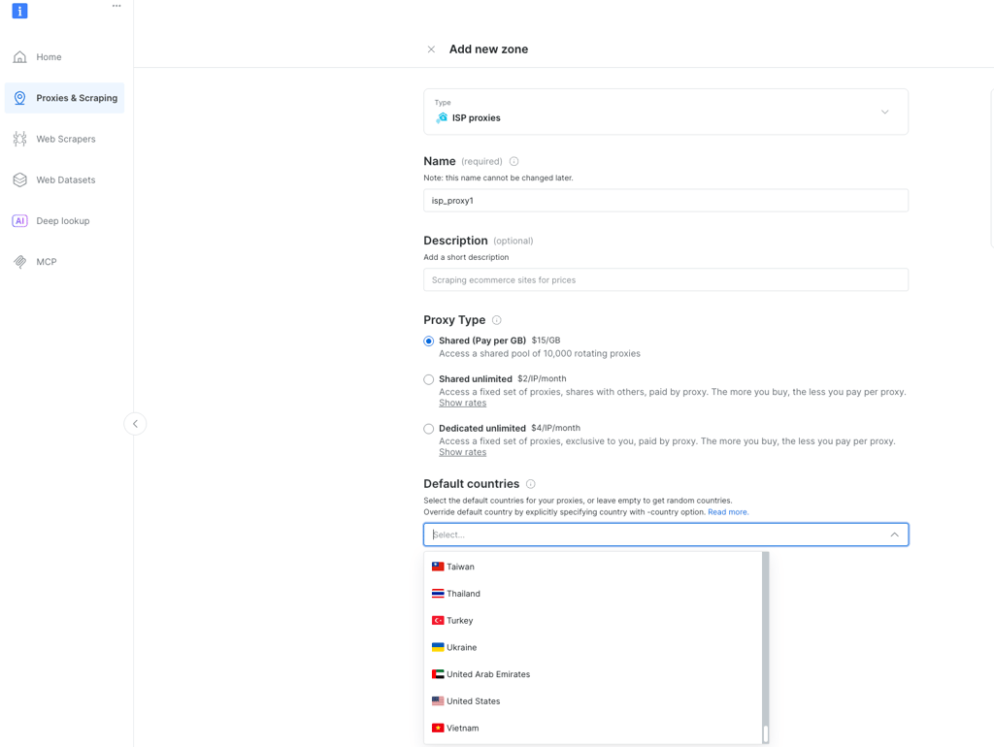Show info tooltip for Default countries

point(531,484)
